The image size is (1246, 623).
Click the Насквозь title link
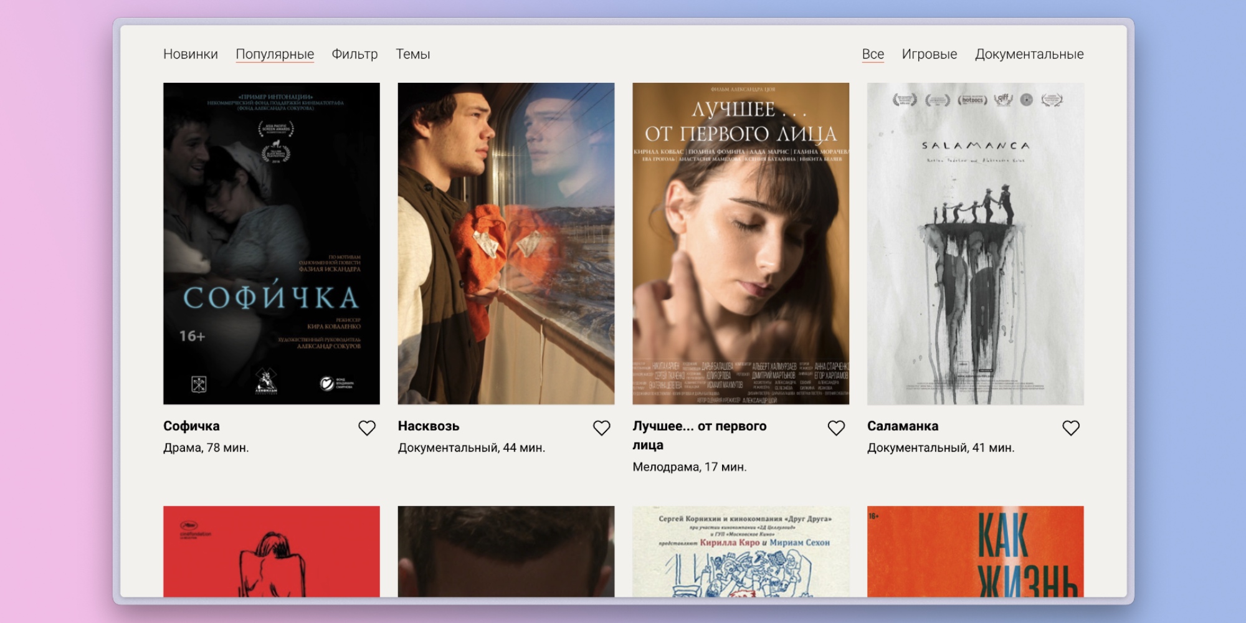(429, 426)
